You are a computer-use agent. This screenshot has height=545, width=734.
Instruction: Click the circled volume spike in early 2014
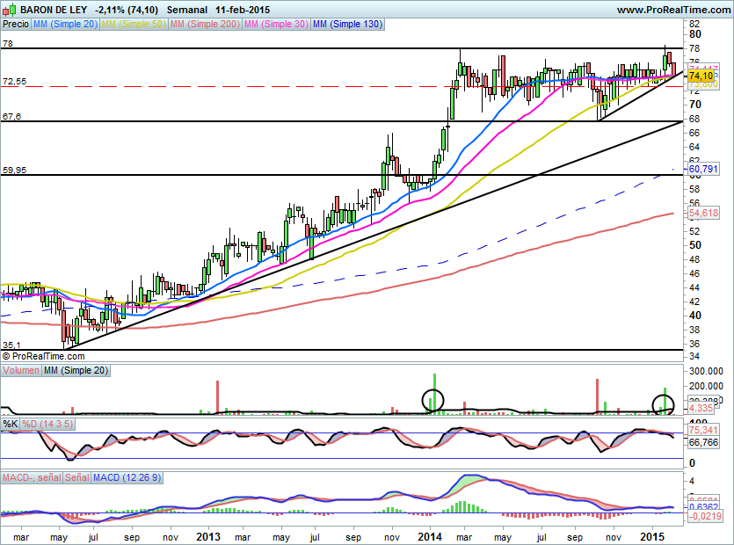click(433, 401)
